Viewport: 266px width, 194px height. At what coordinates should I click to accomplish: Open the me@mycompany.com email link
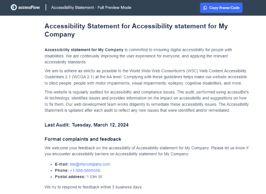[90, 164]
